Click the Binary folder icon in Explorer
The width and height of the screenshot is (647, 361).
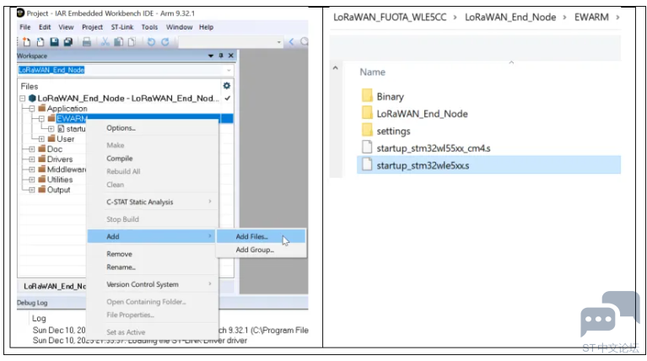pos(367,95)
